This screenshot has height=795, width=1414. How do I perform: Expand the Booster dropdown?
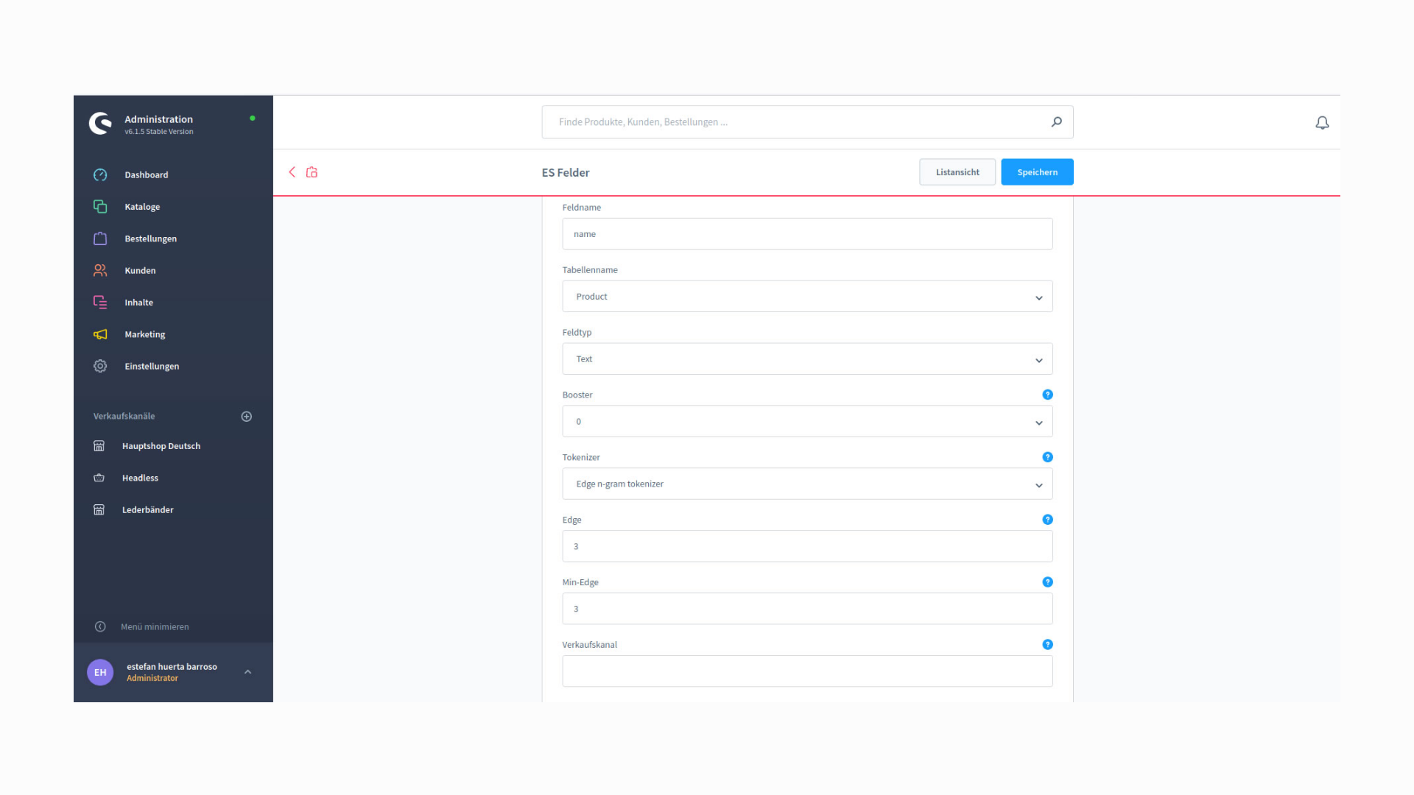coord(806,422)
